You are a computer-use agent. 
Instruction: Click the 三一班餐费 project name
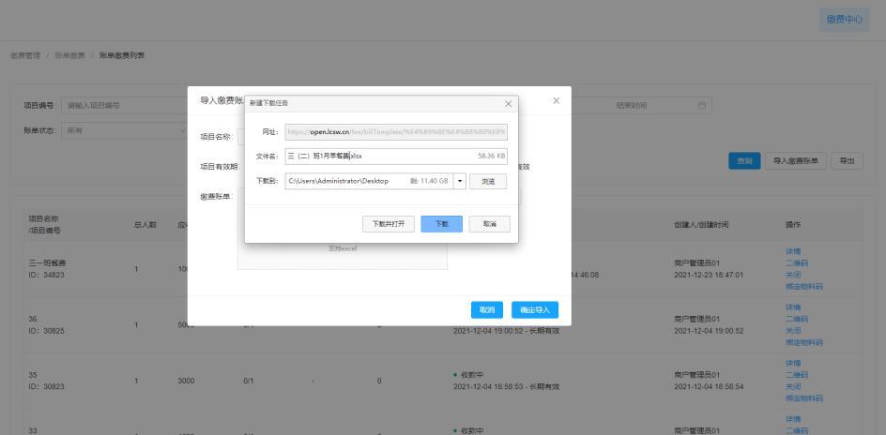click(x=48, y=263)
